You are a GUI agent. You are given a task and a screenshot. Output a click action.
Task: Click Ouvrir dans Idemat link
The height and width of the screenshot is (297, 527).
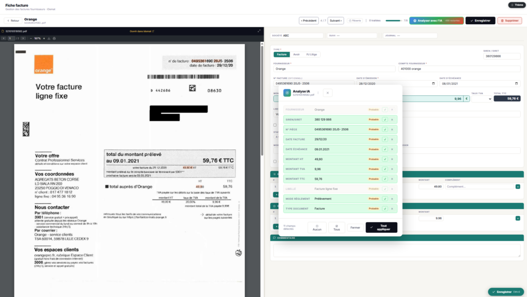pyautogui.click(x=142, y=31)
